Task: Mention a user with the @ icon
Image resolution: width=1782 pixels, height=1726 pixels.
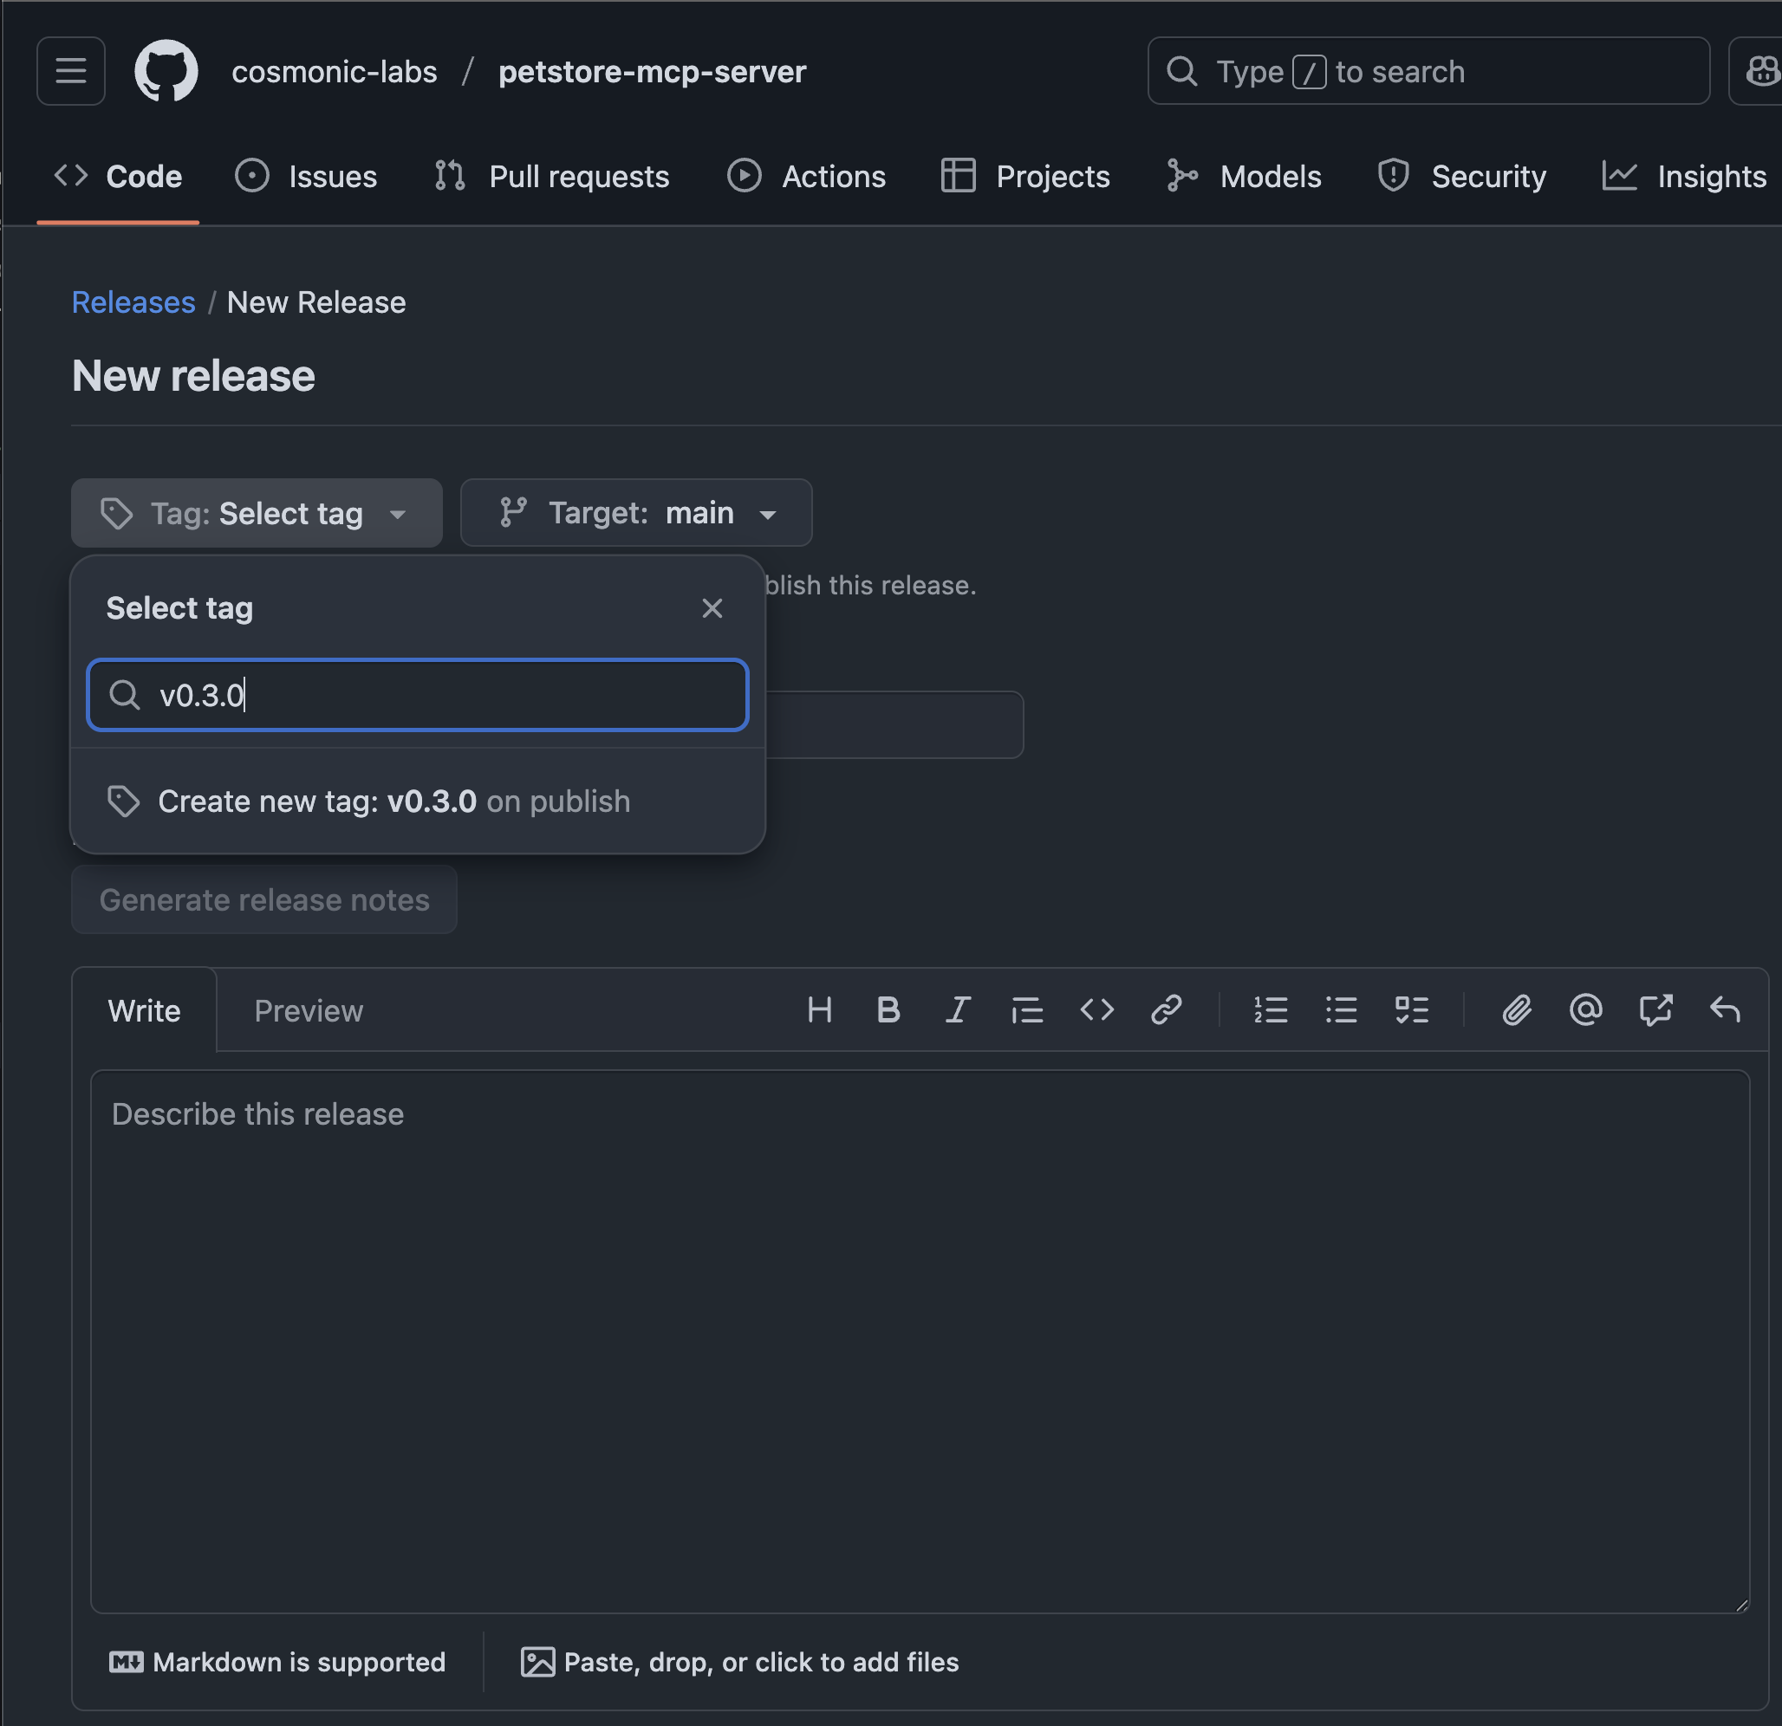Action: [1585, 1009]
